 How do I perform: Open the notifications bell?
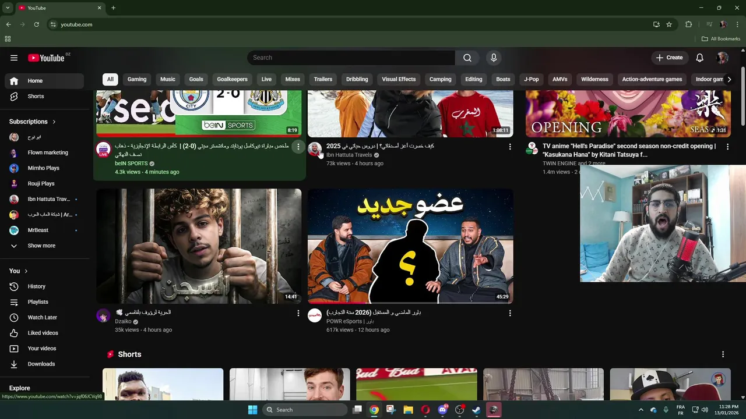pos(700,58)
